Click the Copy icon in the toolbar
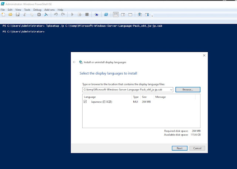Image resolution: width=237 pixels, height=169 pixels. coord(32,14)
